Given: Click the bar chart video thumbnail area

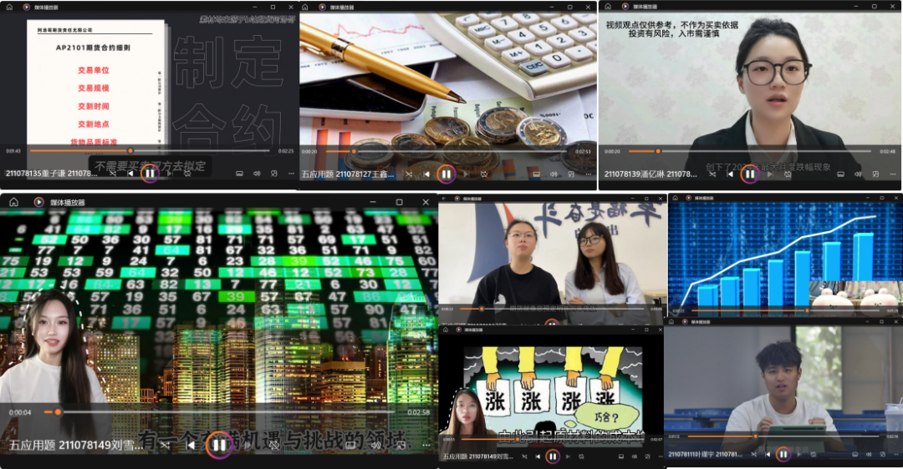Looking at the screenshot, I should [x=784, y=255].
